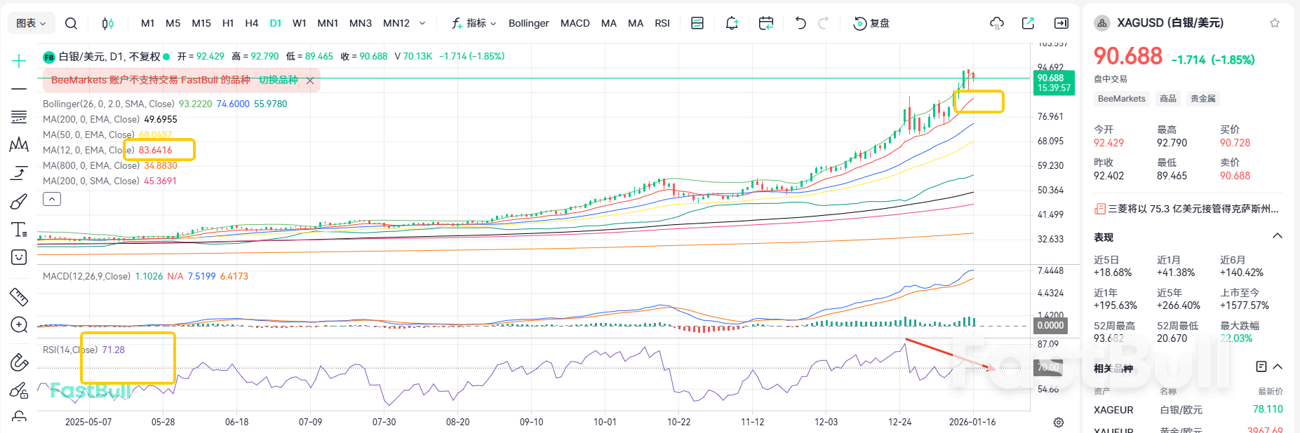Image resolution: width=1300 pixels, height=433 pixels.
Task: Select the text annotation tool
Action: pos(19,230)
